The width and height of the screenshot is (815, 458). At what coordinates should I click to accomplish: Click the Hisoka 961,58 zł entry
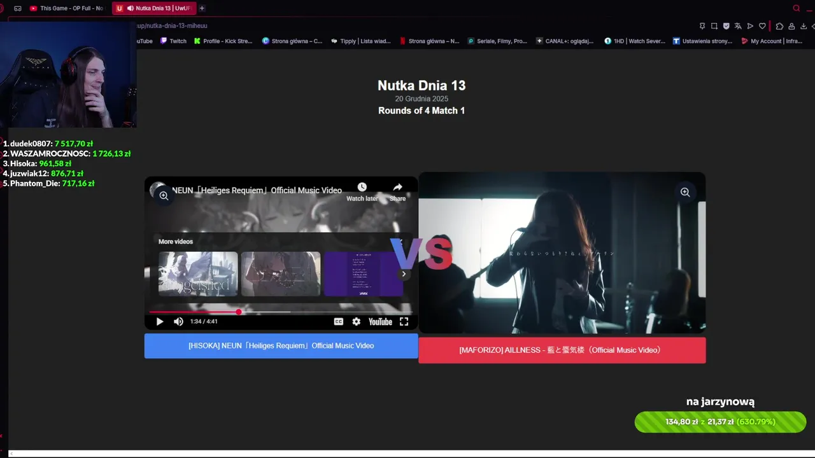[37, 163]
